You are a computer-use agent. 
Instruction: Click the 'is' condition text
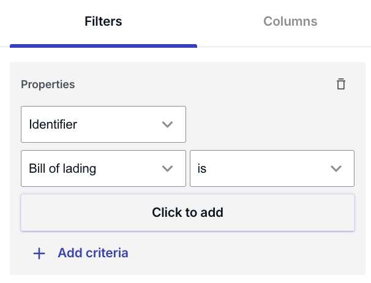coord(202,168)
